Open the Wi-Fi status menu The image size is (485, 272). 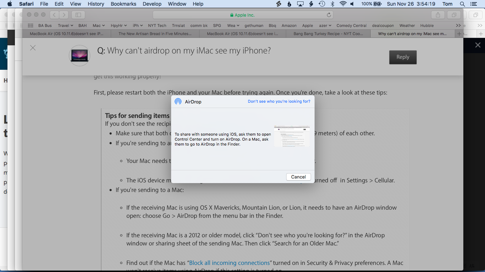tap(343, 4)
